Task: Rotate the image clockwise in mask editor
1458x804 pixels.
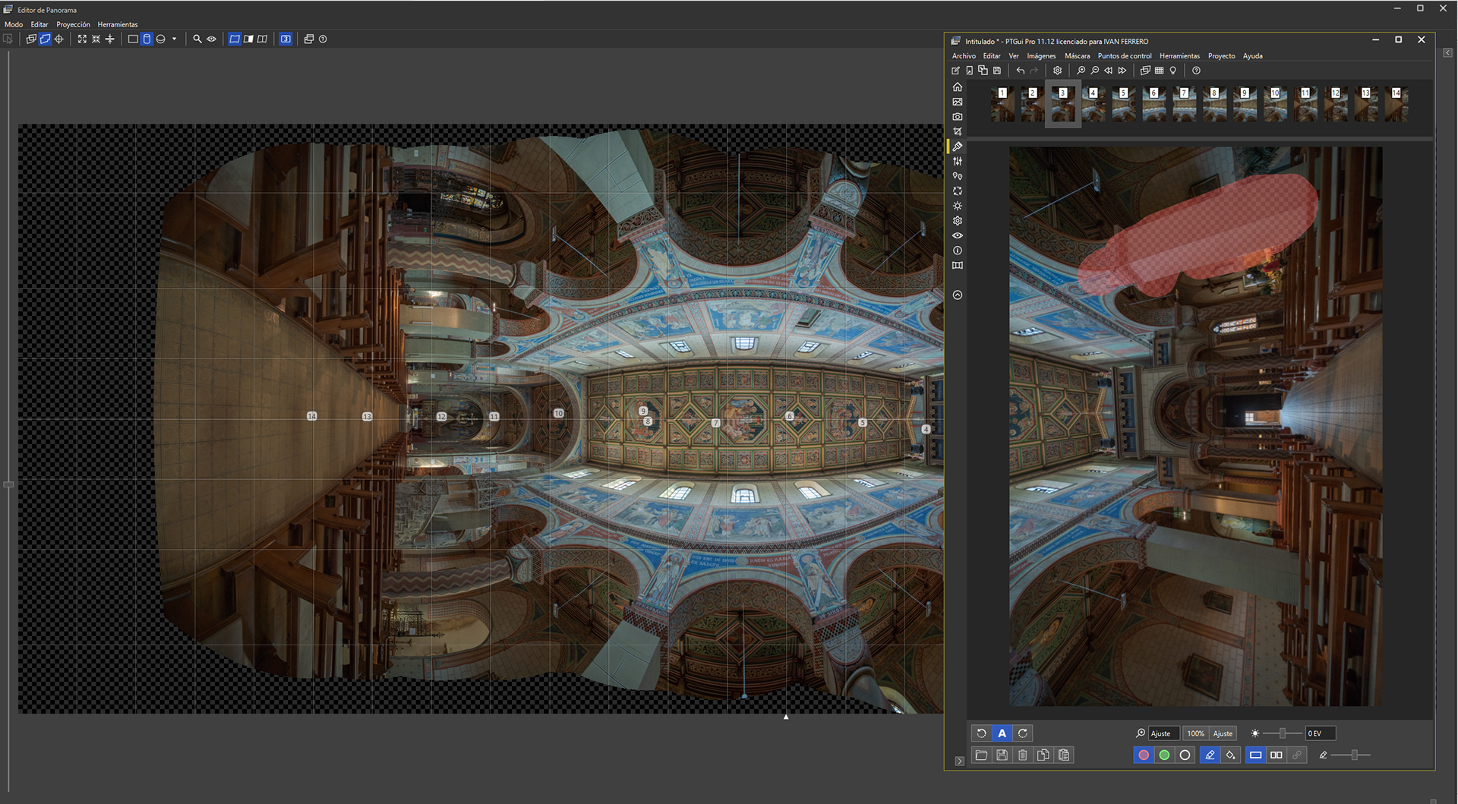Action: (x=1022, y=733)
